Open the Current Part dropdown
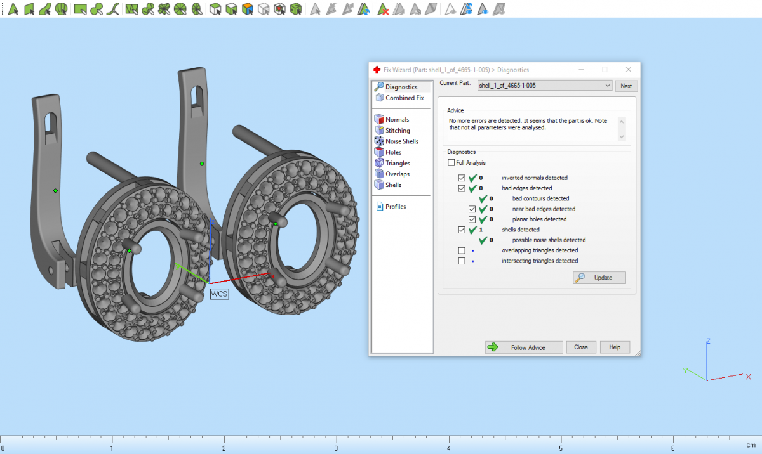Image resolution: width=762 pixels, height=454 pixels. (606, 86)
